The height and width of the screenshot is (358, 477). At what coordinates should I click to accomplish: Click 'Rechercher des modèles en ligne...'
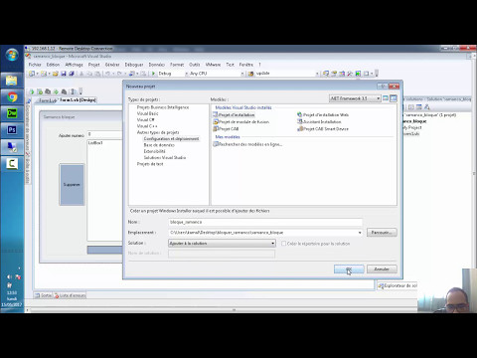click(x=247, y=144)
